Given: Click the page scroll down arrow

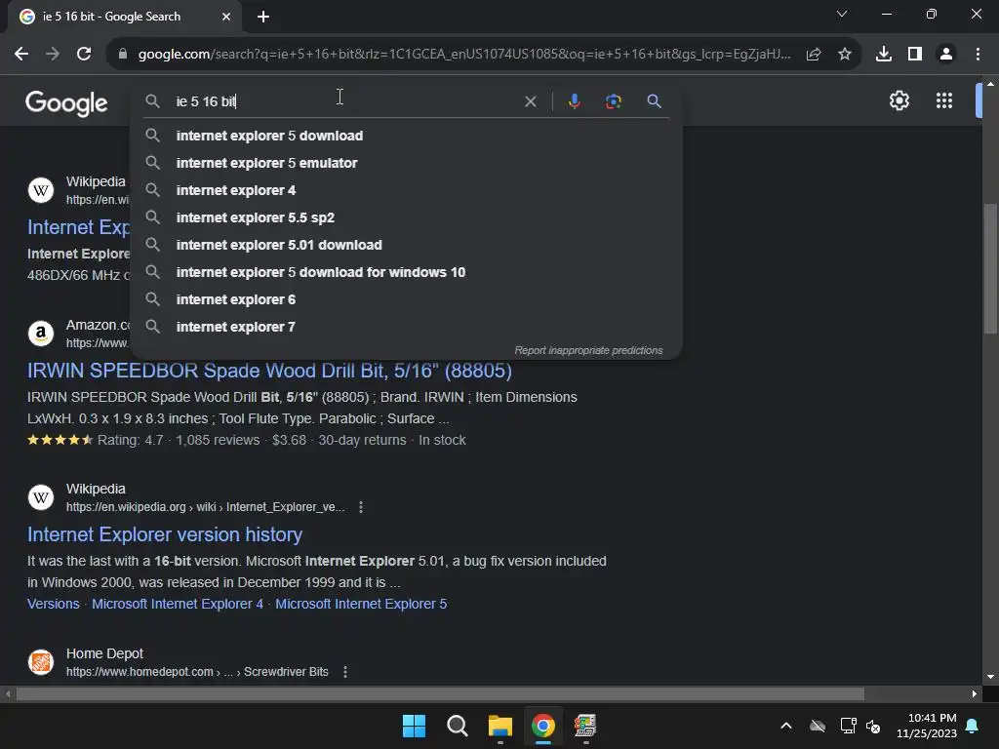Looking at the screenshot, I should pos(990,677).
